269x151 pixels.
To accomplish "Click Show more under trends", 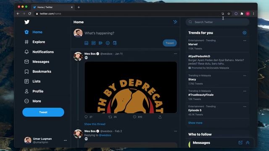I will pyautogui.click(x=195, y=123).
